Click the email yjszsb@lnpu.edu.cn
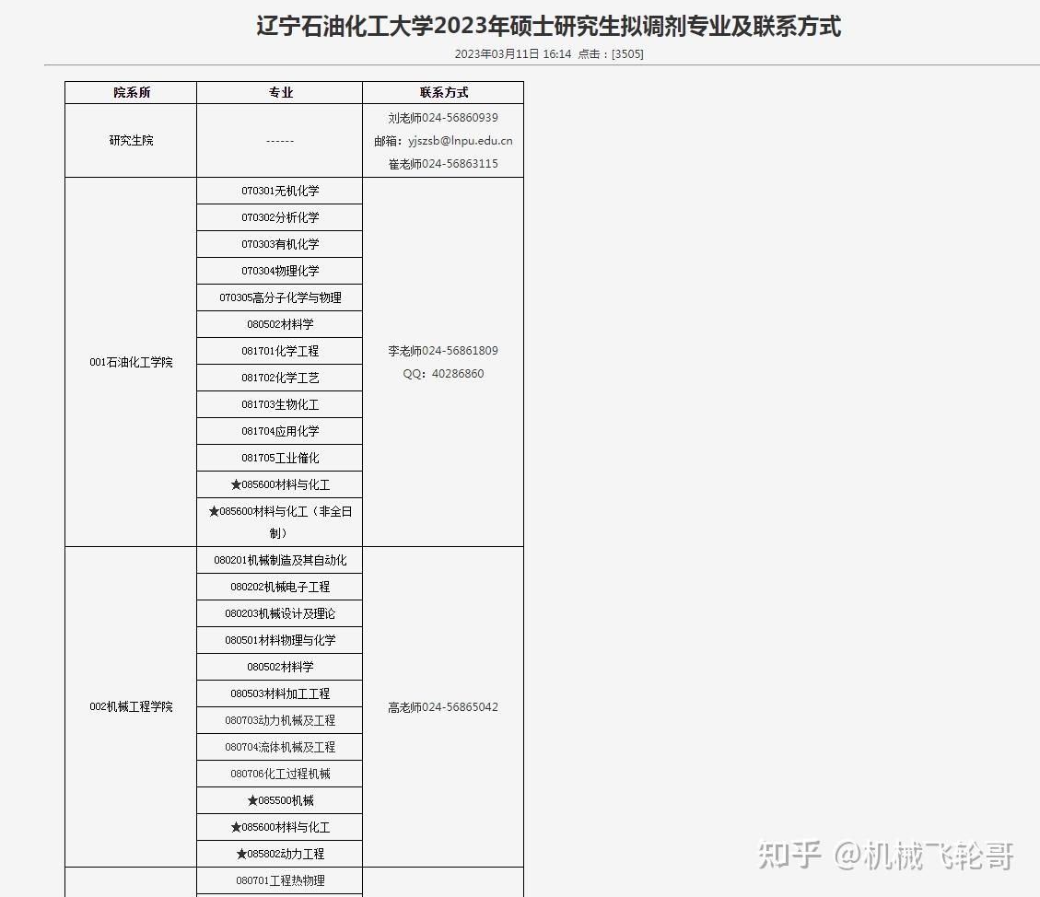This screenshot has height=897, width=1040. click(461, 141)
